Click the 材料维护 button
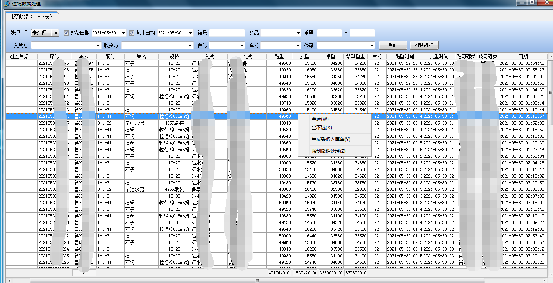 click(424, 45)
